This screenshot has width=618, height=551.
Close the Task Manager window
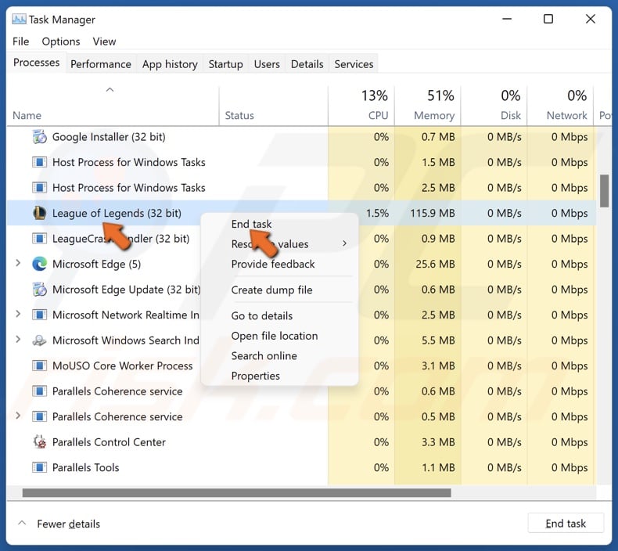[591, 19]
